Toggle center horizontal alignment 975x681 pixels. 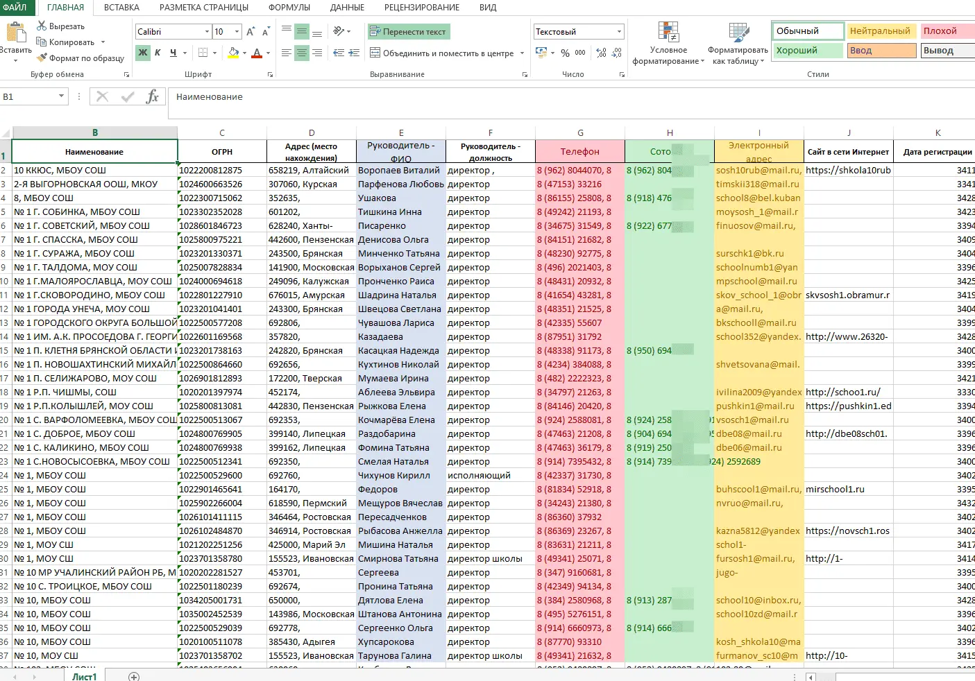(x=302, y=53)
